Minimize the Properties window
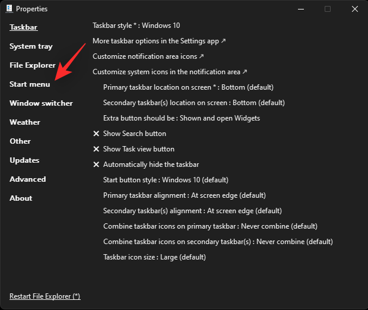This screenshot has height=310, width=368. coord(301,9)
